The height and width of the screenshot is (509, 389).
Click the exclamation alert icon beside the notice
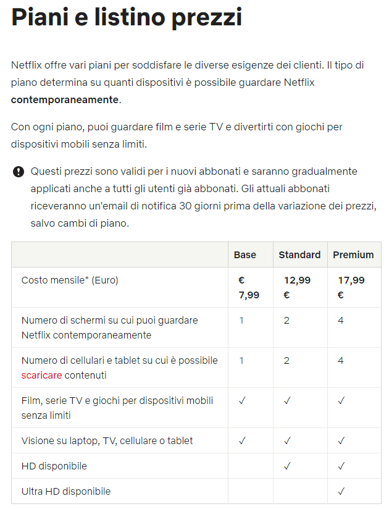(x=18, y=172)
